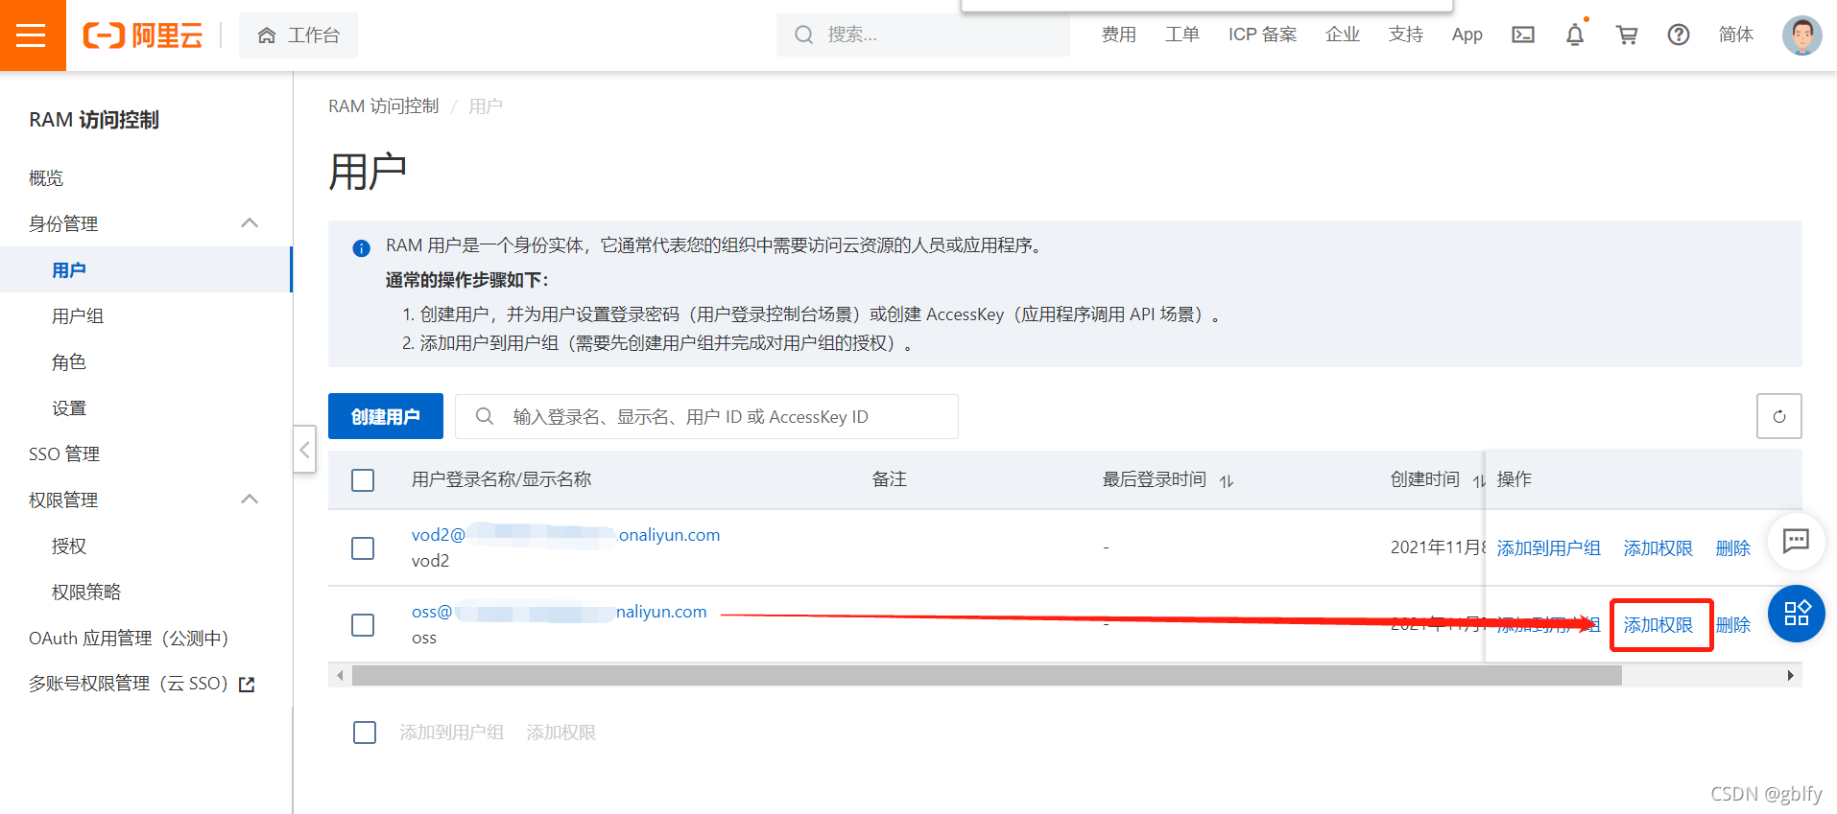The width and height of the screenshot is (1837, 814).
Task: Open 概览 in the sidebar
Action: click(x=46, y=178)
